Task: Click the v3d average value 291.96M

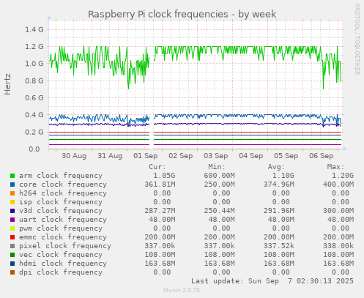Action: pyautogui.click(x=279, y=211)
